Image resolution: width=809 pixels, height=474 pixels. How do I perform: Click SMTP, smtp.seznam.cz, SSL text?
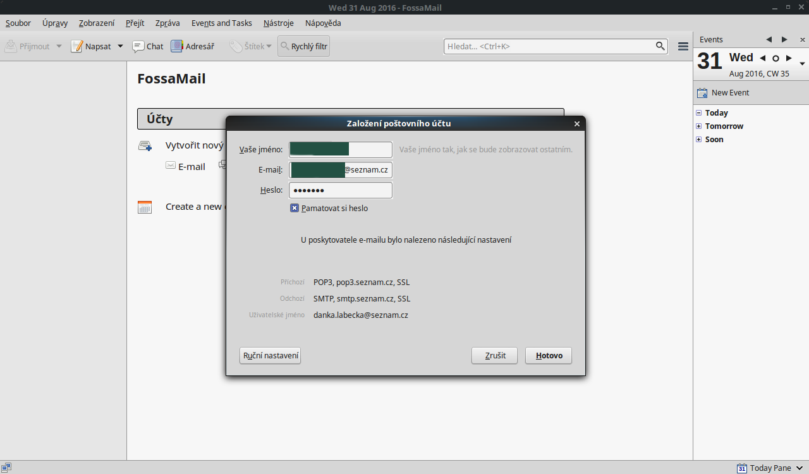(362, 299)
